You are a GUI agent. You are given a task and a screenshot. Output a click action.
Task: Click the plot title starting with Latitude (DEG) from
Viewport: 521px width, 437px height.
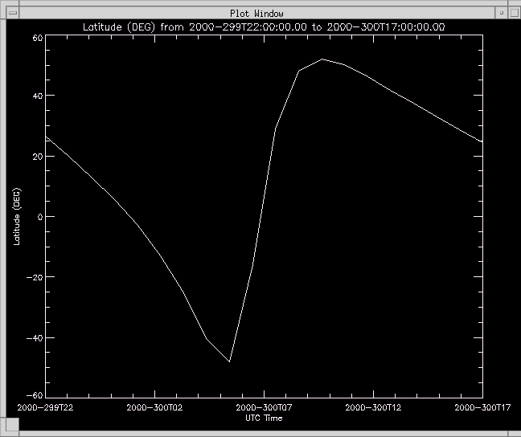click(265, 27)
